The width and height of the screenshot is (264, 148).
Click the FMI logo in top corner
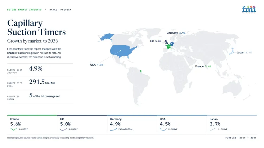point(249,9)
